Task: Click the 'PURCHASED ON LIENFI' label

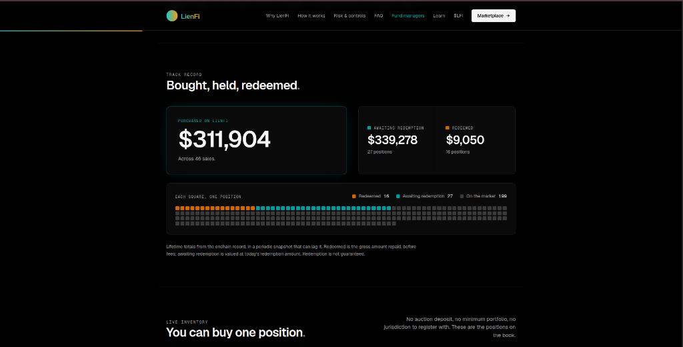Action: click(203, 121)
